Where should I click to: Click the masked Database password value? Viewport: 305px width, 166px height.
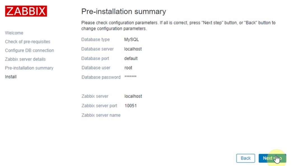[130, 77]
